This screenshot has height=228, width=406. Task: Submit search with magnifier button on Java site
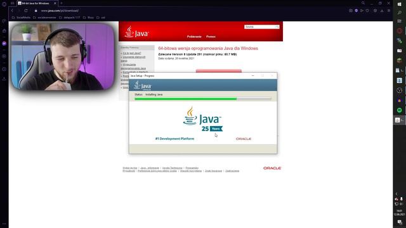pos(277,27)
